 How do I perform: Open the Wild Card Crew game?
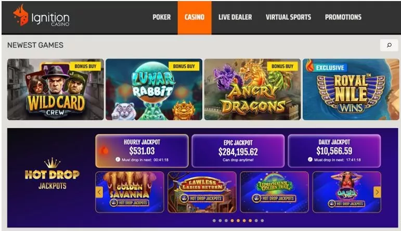point(56,89)
